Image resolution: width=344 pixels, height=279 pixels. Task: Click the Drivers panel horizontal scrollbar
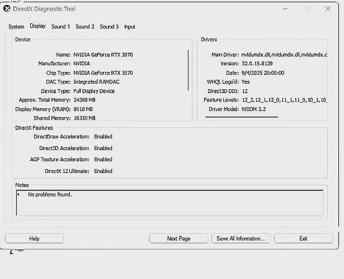pos(242,117)
